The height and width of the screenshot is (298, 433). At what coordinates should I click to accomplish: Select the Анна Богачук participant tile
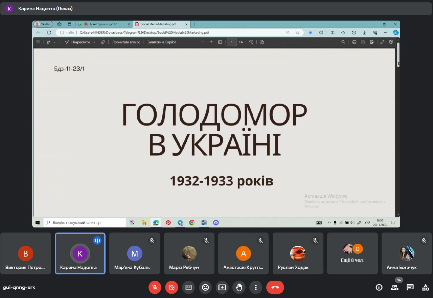(407, 253)
